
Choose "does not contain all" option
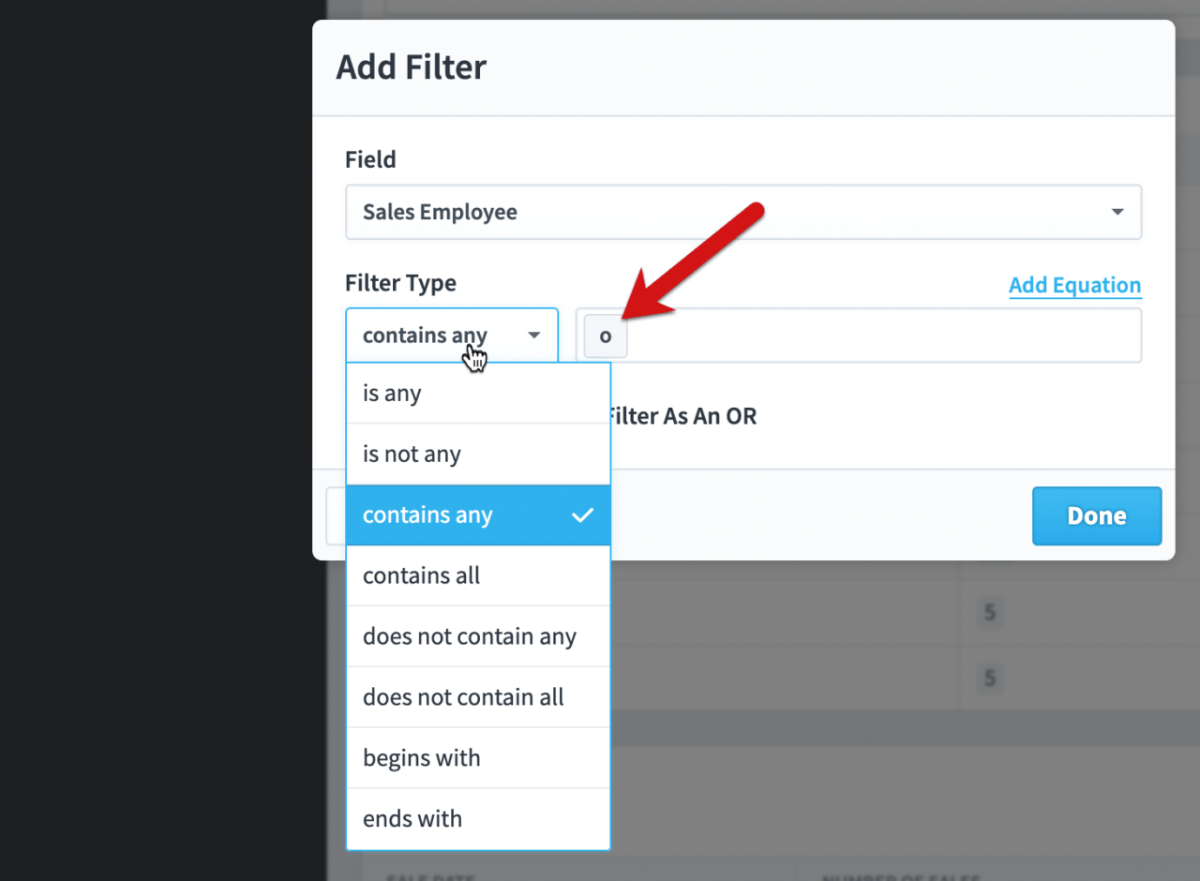click(463, 696)
